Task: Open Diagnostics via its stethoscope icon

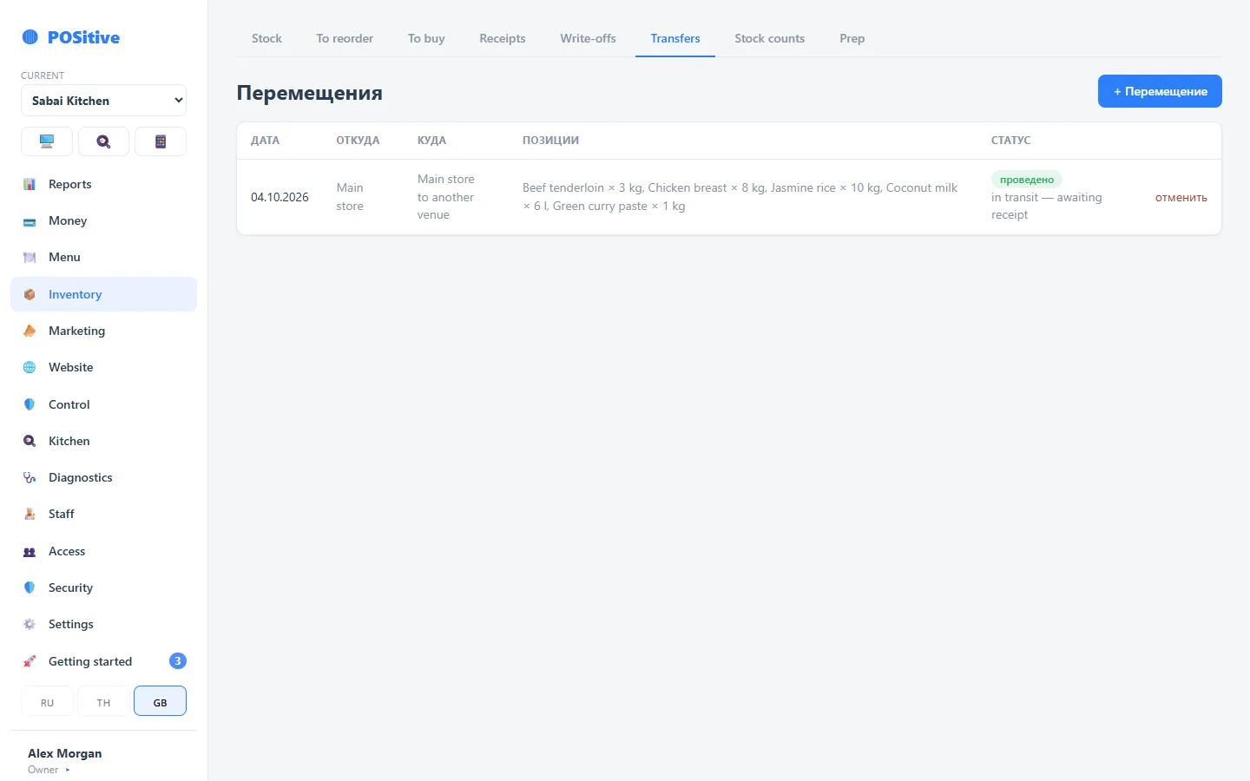Action: 30,477
